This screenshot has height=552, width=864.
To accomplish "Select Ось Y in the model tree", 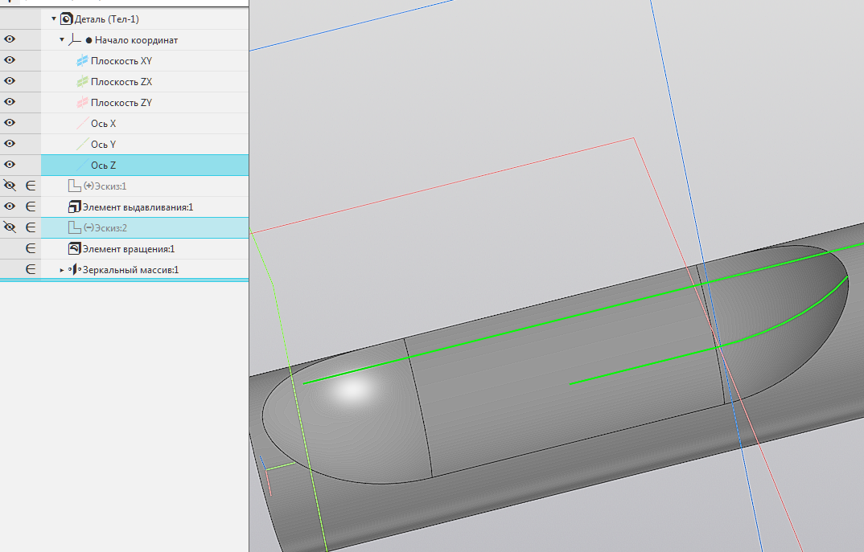I will tap(103, 145).
